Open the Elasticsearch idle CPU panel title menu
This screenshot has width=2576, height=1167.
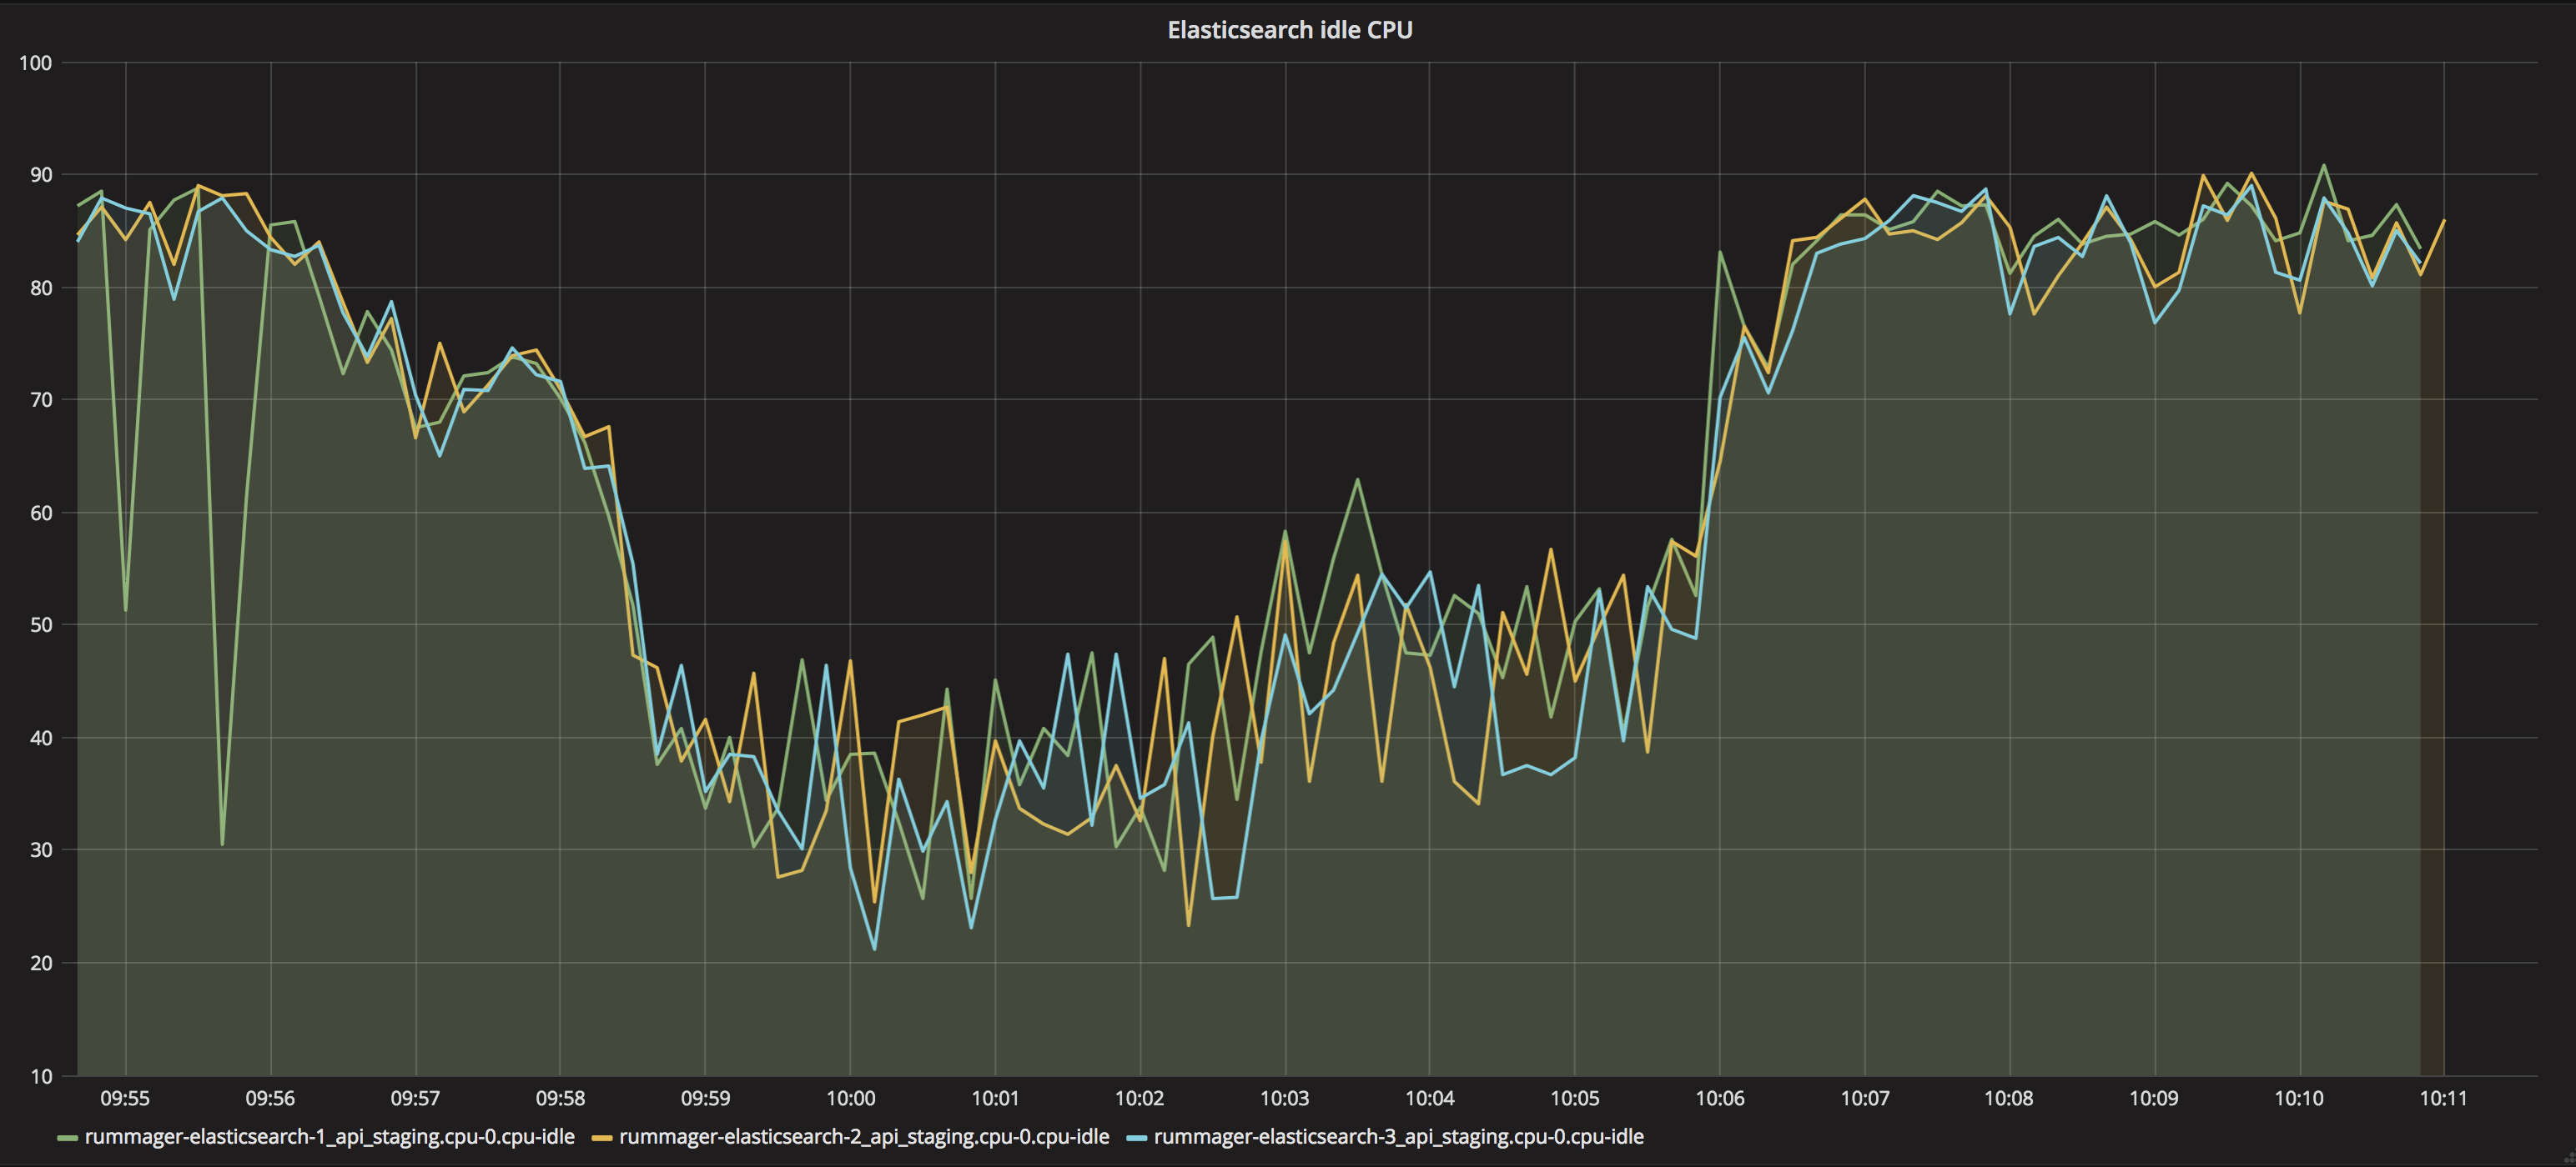click(x=1289, y=30)
